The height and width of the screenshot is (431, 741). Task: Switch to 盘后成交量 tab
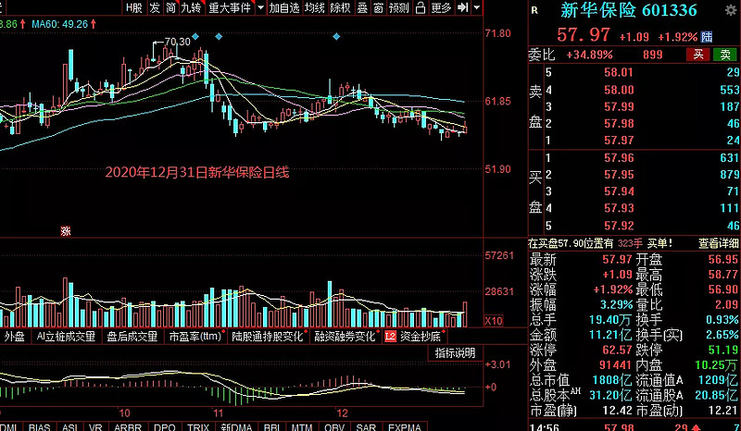(132, 337)
